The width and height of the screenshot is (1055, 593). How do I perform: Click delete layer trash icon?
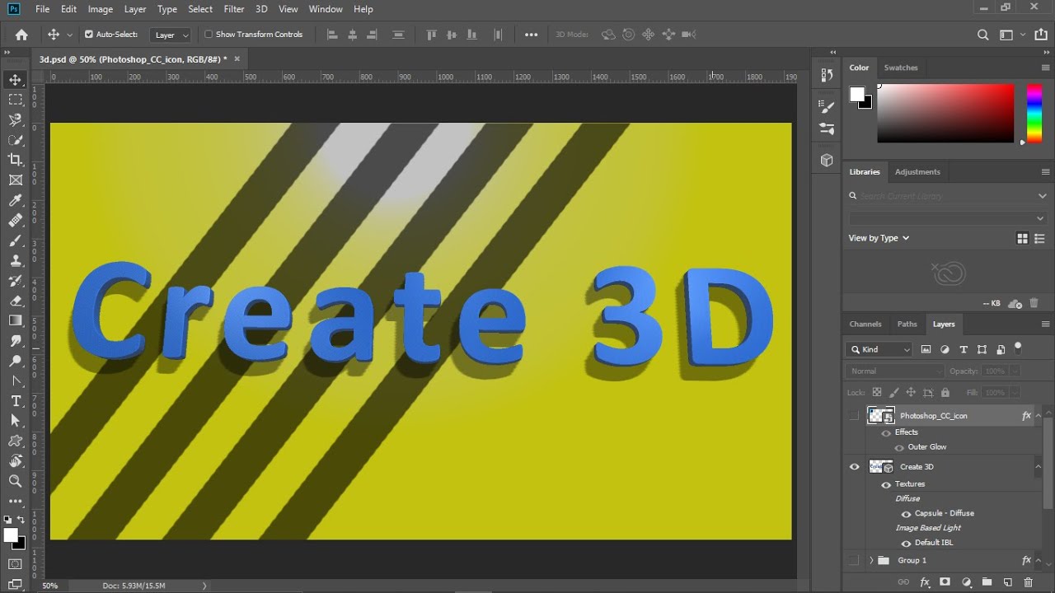1028,582
